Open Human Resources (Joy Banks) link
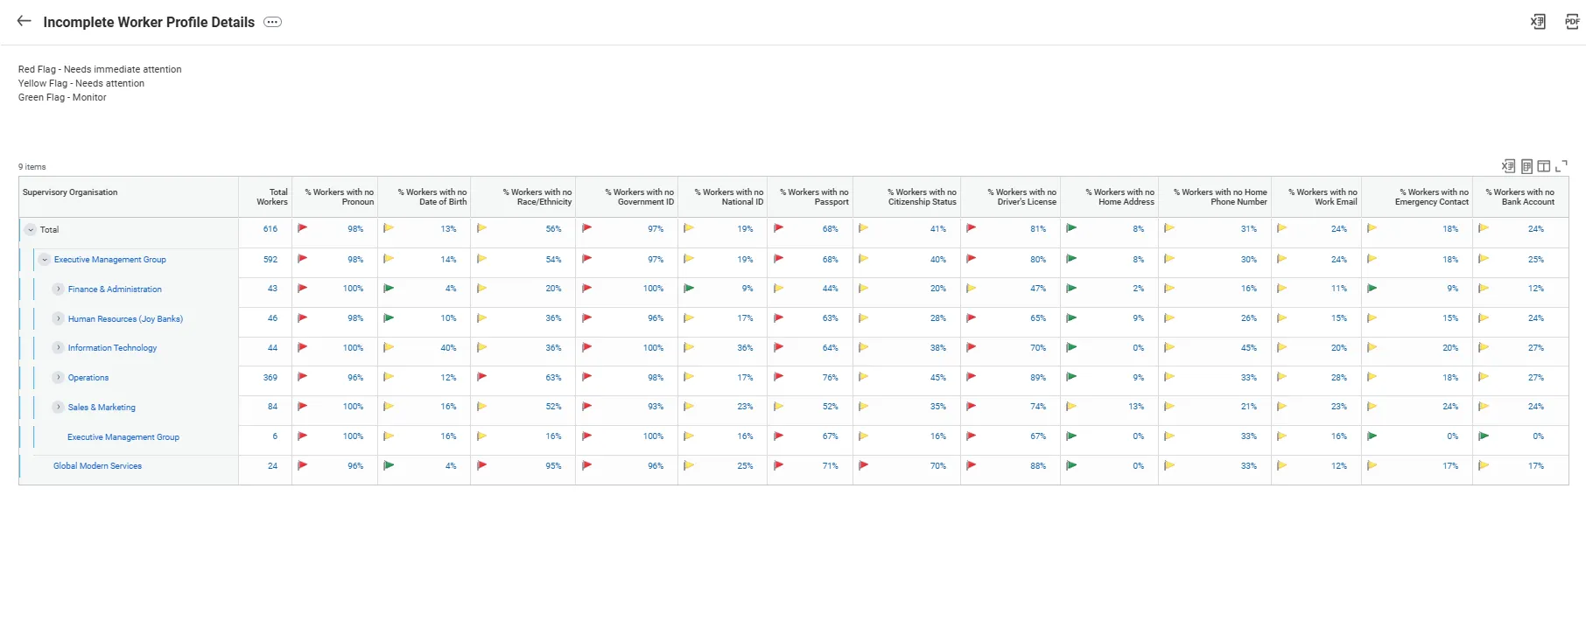Image resolution: width=1586 pixels, height=621 pixels. (x=125, y=319)
